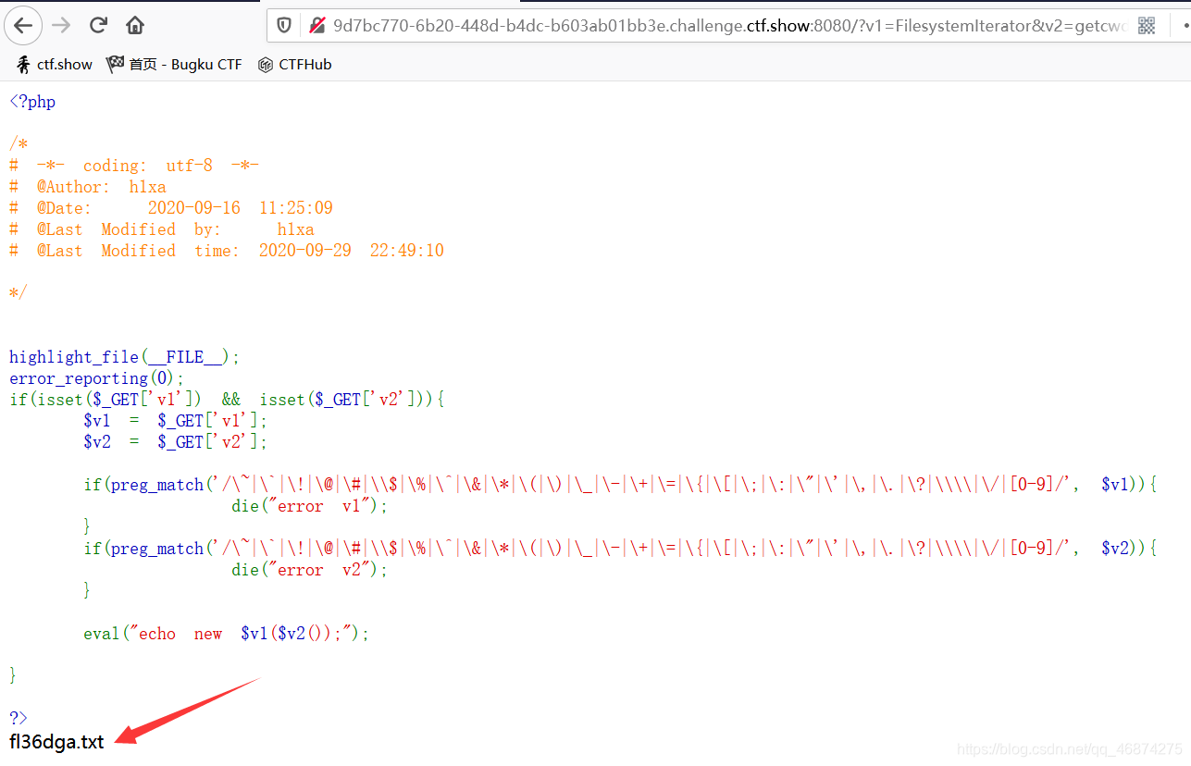This screenshot has width=1191, height=766.
Task: Click the Last Modified by comment line
Action: tap(162, 229)
